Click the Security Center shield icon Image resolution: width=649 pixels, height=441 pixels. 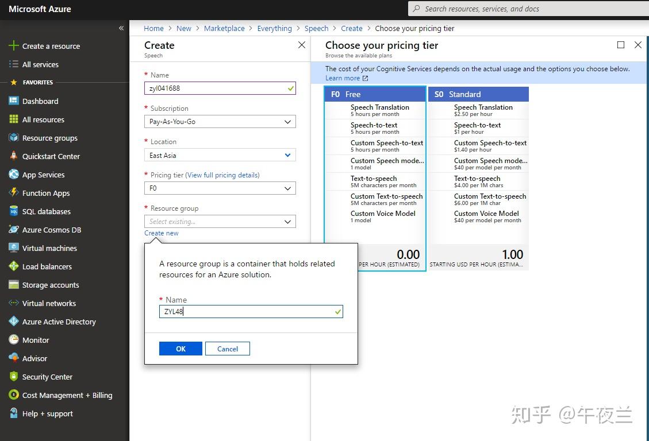click(14, 377)
